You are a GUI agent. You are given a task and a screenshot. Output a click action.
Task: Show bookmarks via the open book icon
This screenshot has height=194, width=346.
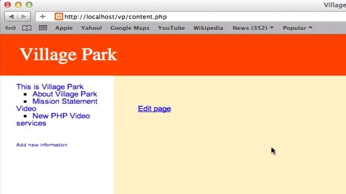click(x=26, y=28)
